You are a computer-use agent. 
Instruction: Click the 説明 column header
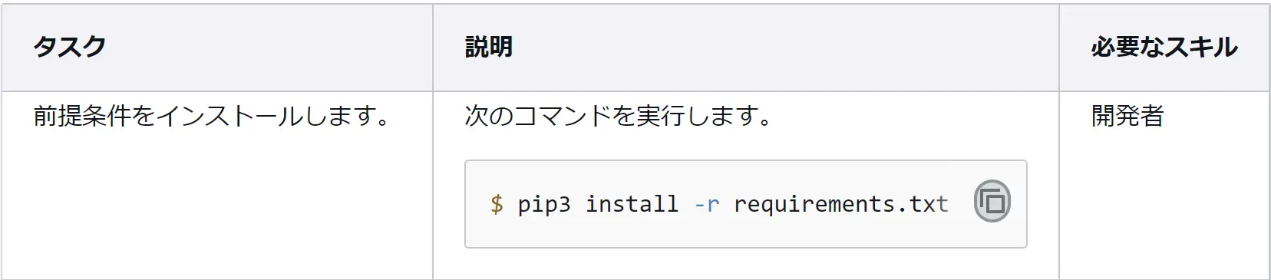point(488,47)
